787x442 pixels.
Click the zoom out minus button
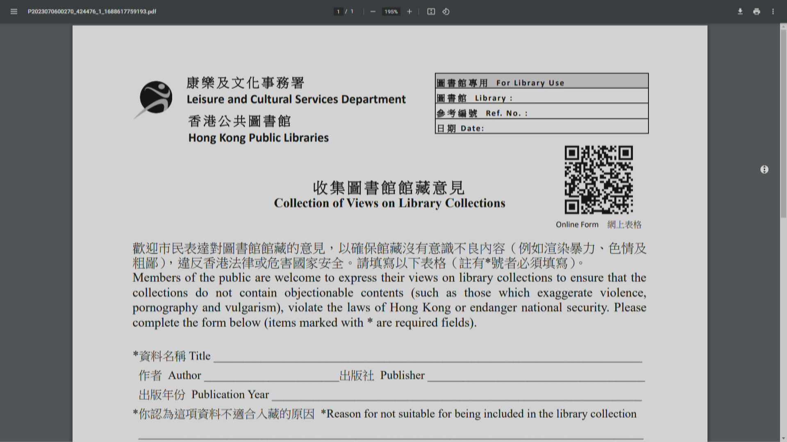click(373, 11)
